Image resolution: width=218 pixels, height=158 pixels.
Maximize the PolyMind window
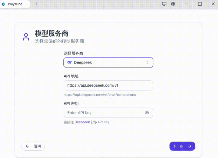(200, 4)
